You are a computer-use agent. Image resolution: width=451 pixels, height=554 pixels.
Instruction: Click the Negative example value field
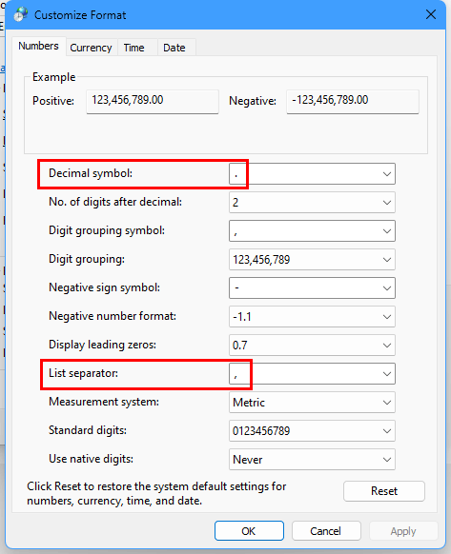[353, 102]
